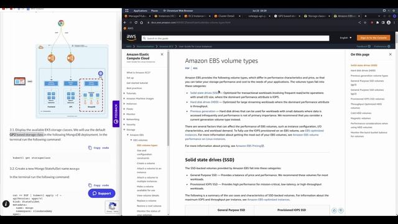Click the AWS logo in docs header
This screenshot has height=224, width=398.
point(131,37)
